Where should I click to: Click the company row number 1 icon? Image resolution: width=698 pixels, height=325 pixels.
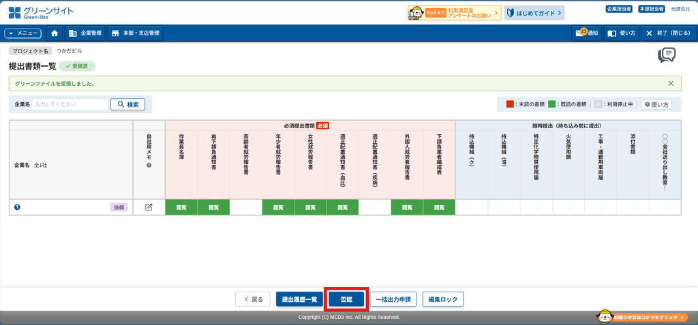click(x=17, y=207)
